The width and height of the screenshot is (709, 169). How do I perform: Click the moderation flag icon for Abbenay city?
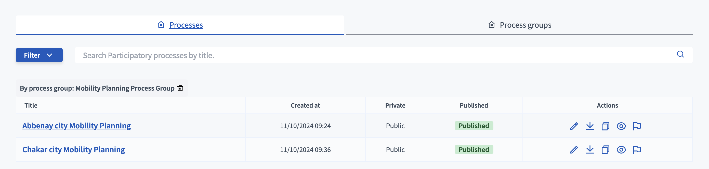point(637,126)
